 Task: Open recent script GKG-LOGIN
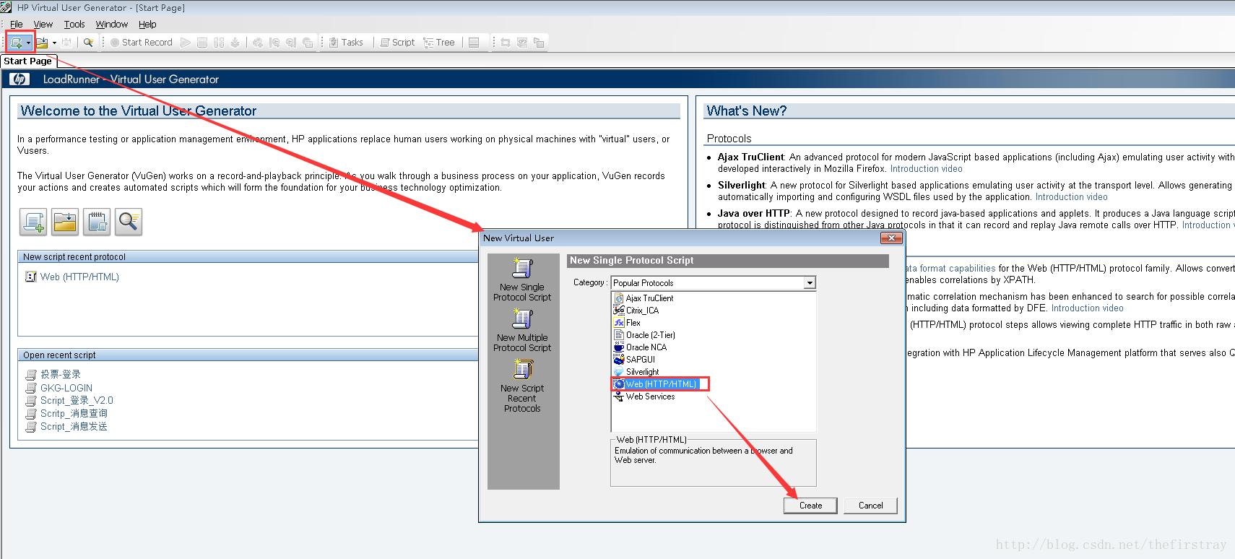click(66, 388)
